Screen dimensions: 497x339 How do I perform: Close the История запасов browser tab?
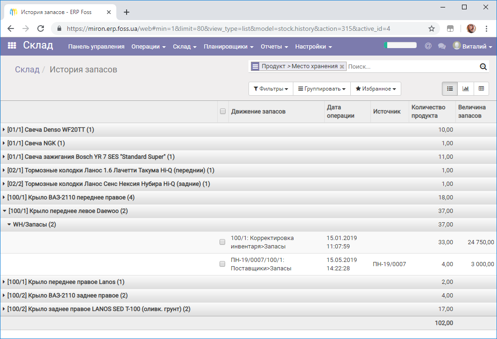(109, 12)
